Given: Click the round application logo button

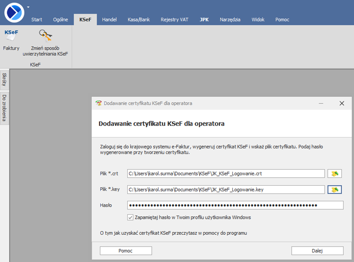Looking at the screenshot, I should (14, 12).
